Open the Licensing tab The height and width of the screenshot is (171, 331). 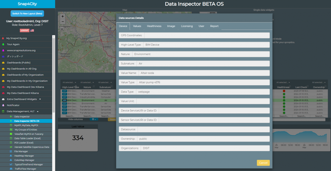click(187, 26)
